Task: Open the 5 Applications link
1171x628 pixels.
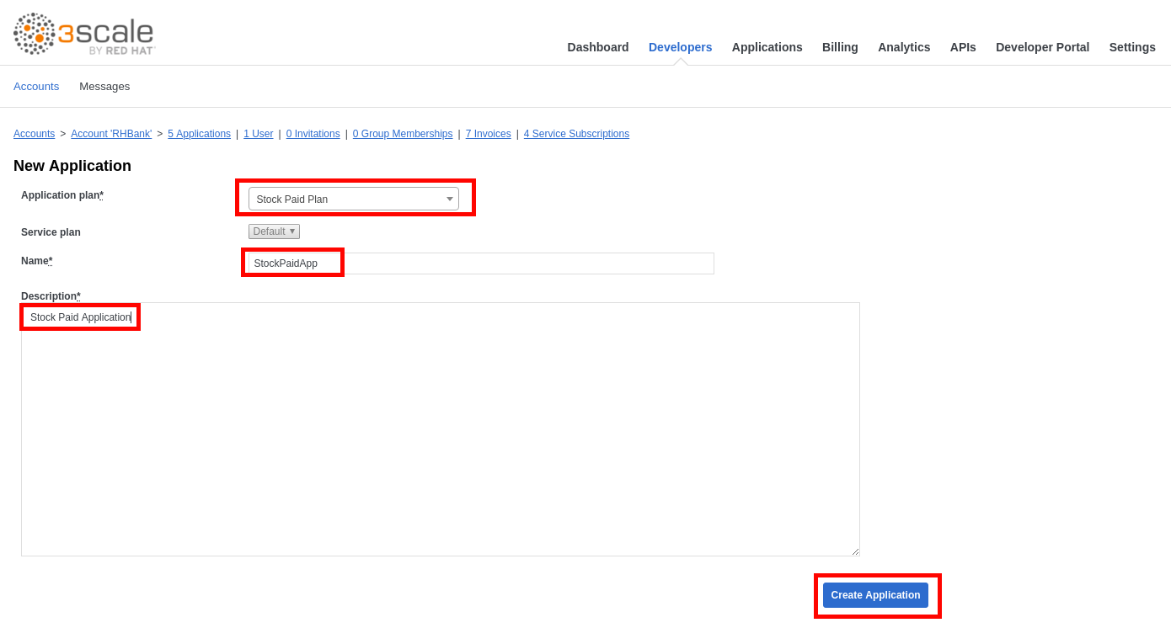Action: point(199,134)
